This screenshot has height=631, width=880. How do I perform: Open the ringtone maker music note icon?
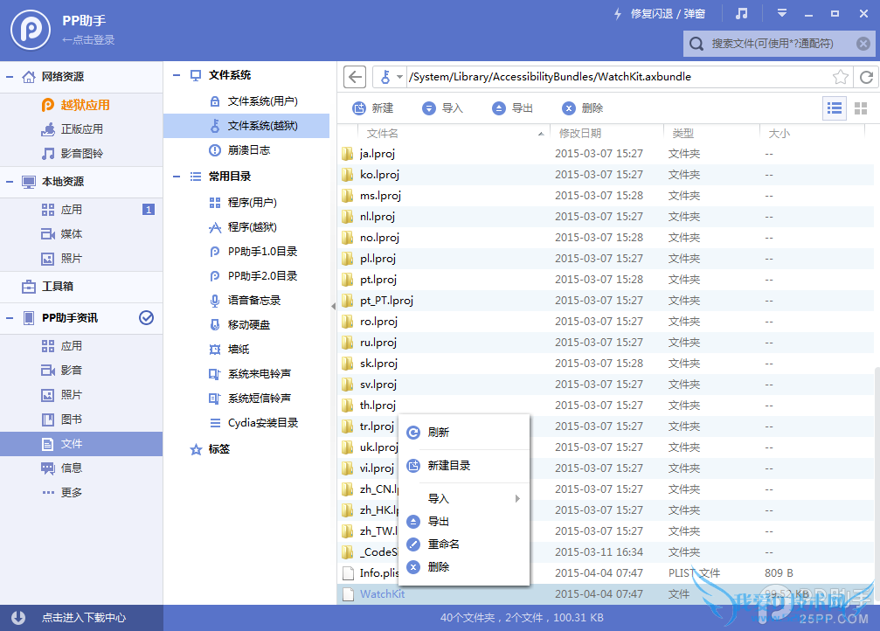tap(742, 13)
